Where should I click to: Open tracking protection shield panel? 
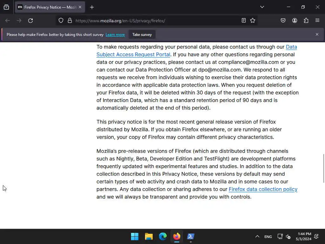(61, 21)
